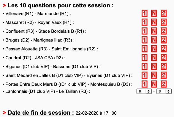Pick 2 for Bruges - Martignas Illac
The width and height of the screenshot is (174, 117).
(x=164, y=40)
